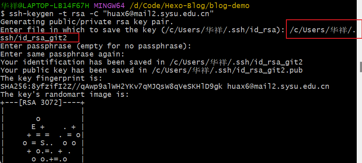Click the SHA256 fingerprint string
The width and height of the screenshot is (362, 163).
[x=113, y=86]
